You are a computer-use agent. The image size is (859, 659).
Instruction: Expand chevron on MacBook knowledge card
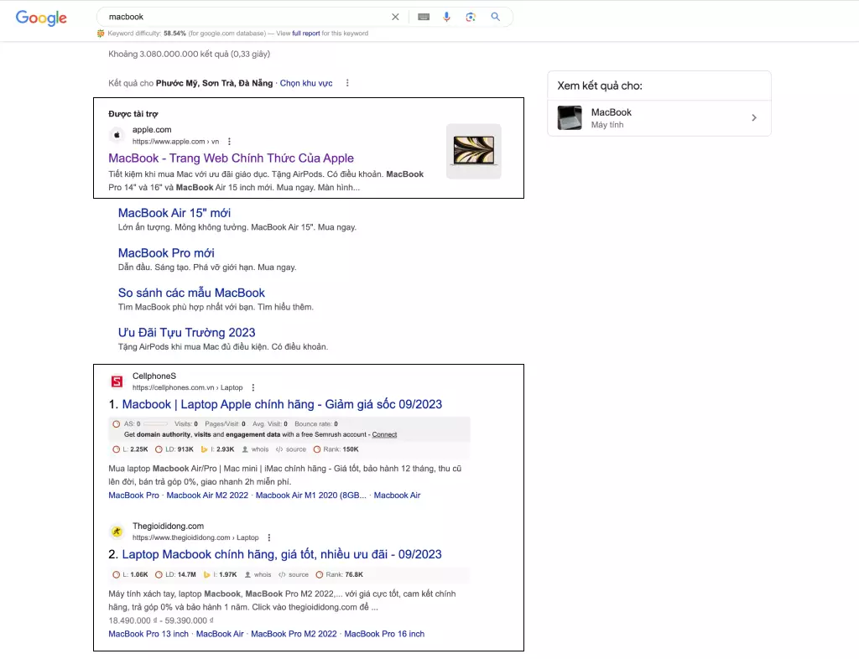754,117
